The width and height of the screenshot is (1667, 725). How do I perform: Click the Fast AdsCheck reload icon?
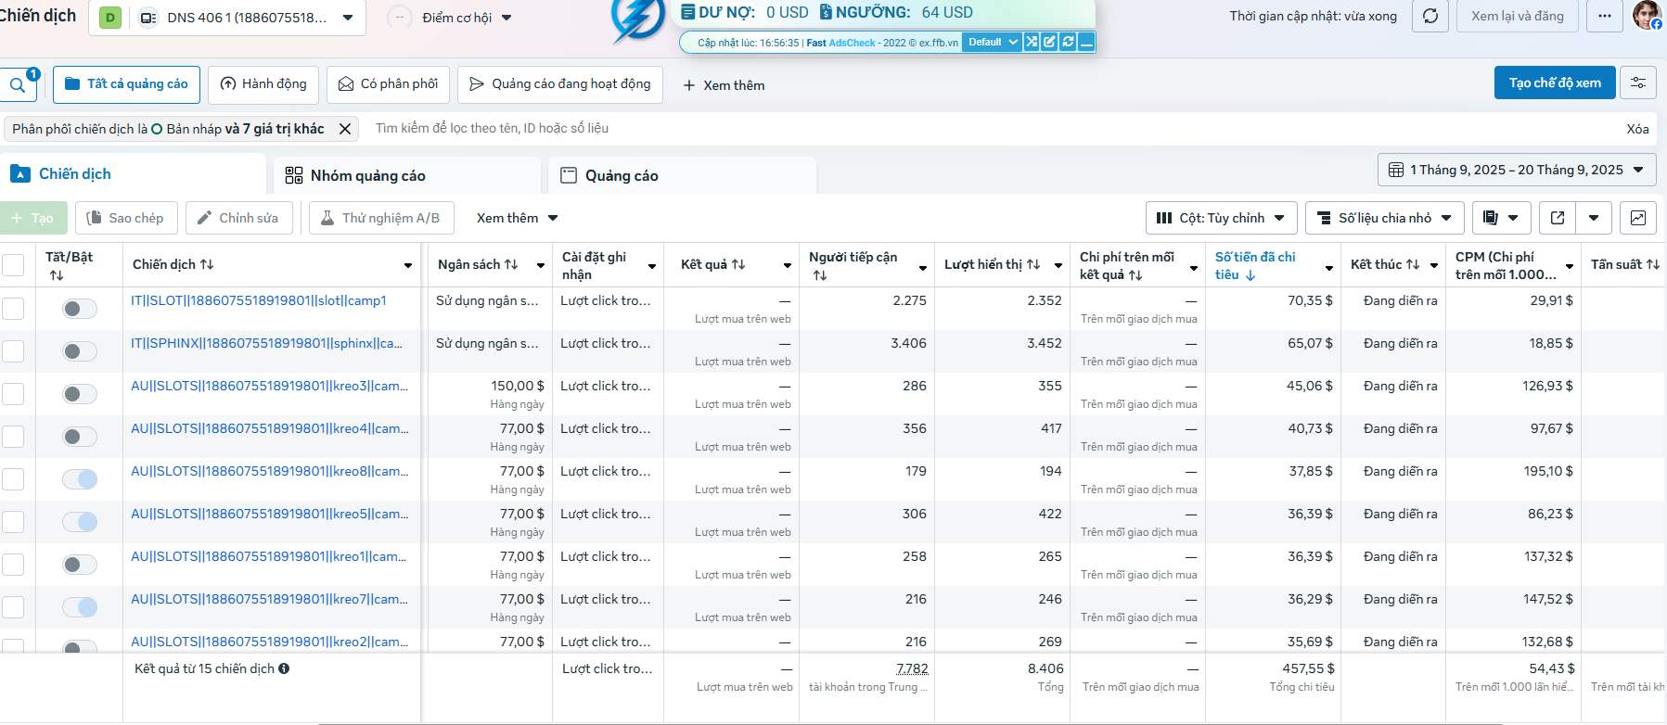[x=1068, y=42]
